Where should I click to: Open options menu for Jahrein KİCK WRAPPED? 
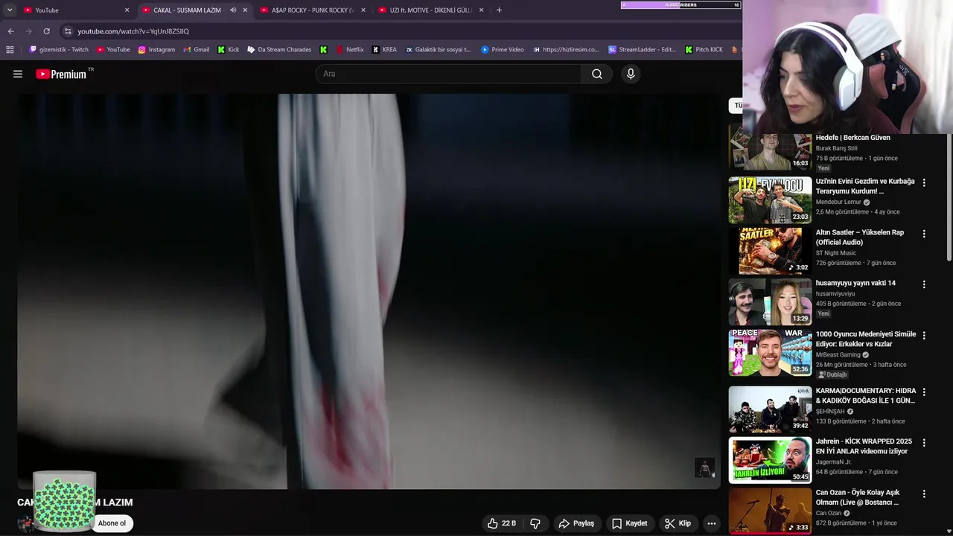pyautogui.click(x=924, y=442)
